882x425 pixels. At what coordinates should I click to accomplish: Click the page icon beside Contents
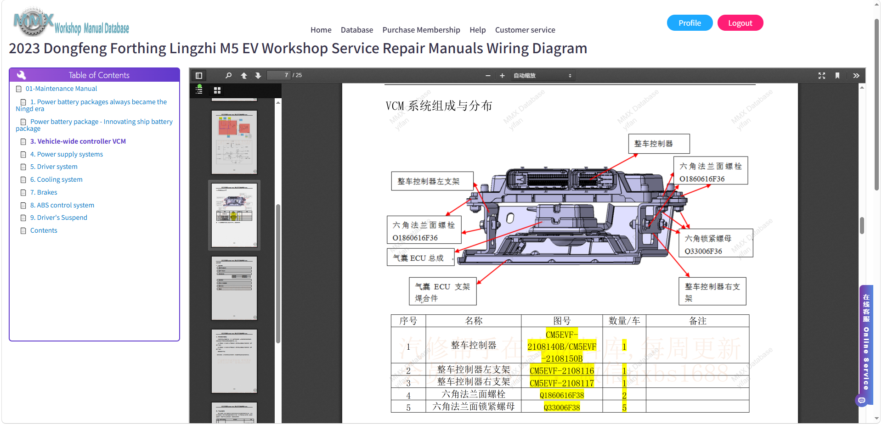tap(23, 231)
